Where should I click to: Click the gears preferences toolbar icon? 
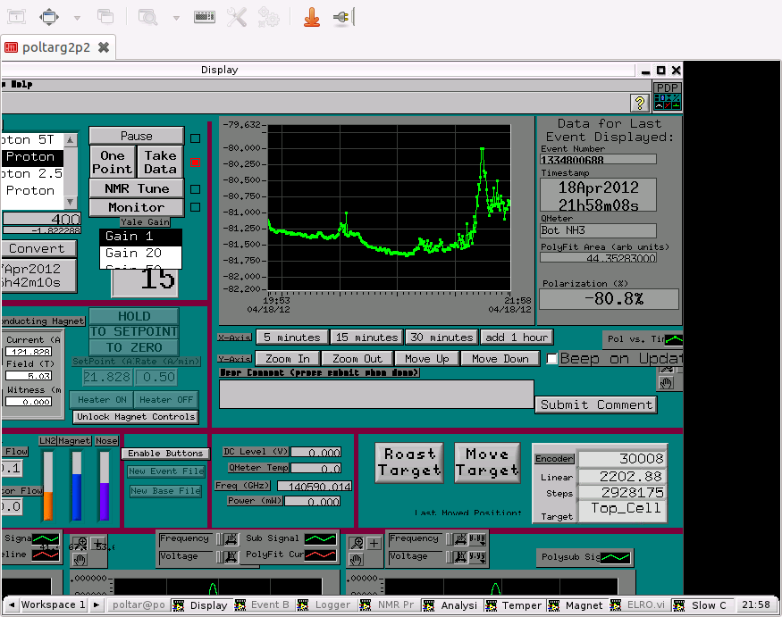click(268, 18)
